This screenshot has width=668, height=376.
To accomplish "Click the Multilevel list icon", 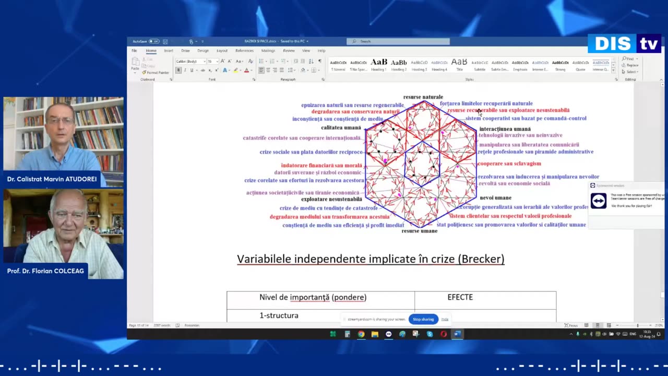I will click(283, 61).
